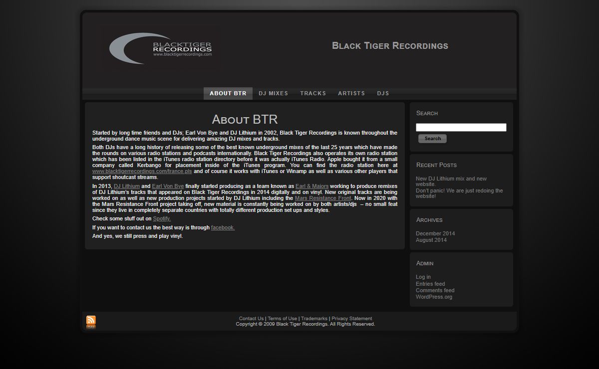Select the About BTR tab
The image size is (599, 369).
click(x=228, y=93)
